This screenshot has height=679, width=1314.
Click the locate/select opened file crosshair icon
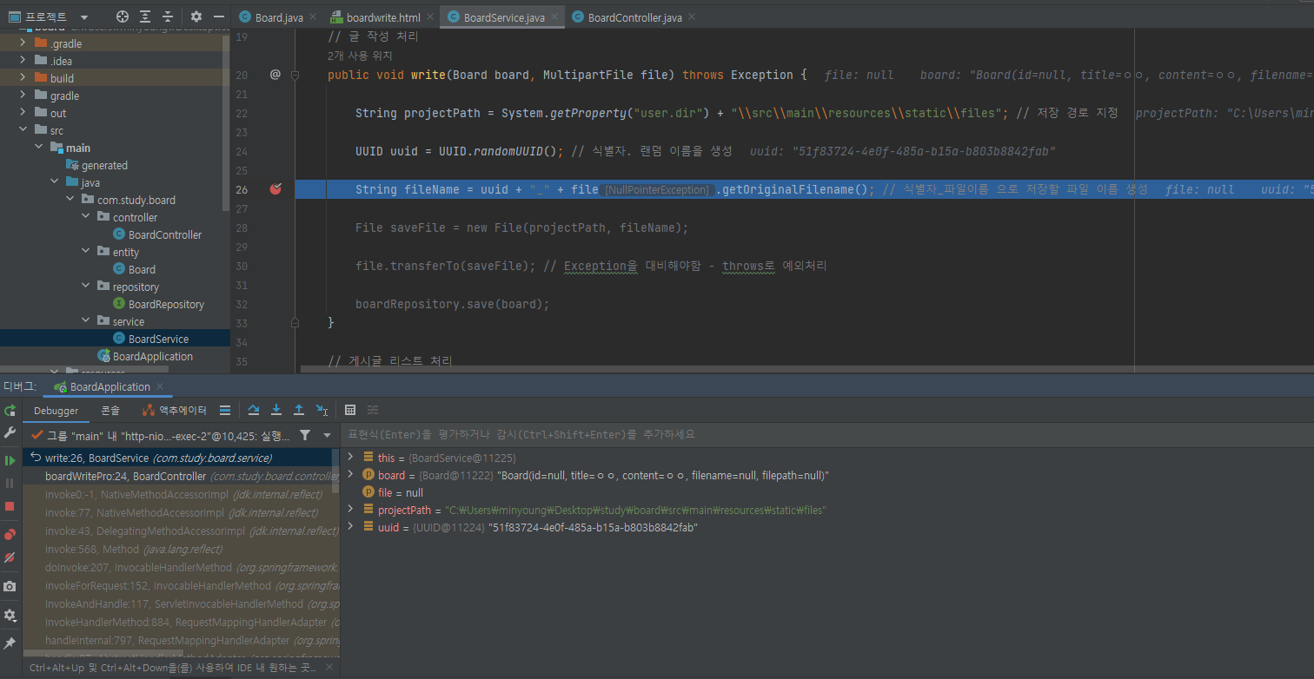pyautogui.click(x=123, y=16)
